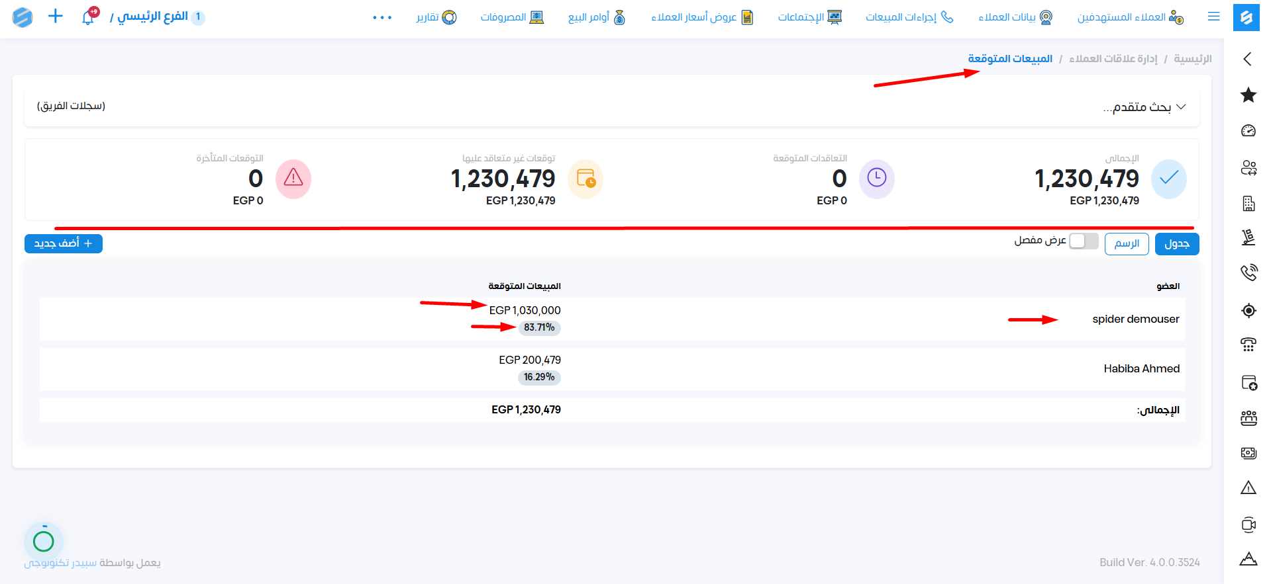Open تقارير menu
This screenshot has width=1271, height=584.
tap(436, 17)
